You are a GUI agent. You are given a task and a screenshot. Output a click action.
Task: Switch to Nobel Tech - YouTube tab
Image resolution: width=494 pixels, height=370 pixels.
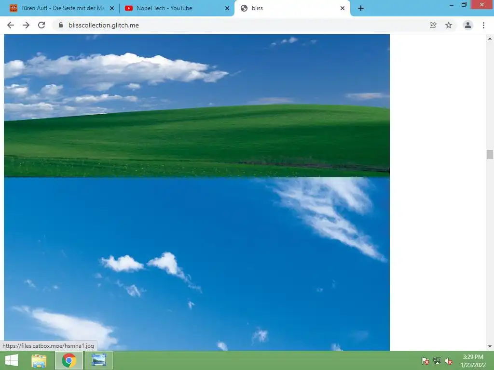[177, 8]
